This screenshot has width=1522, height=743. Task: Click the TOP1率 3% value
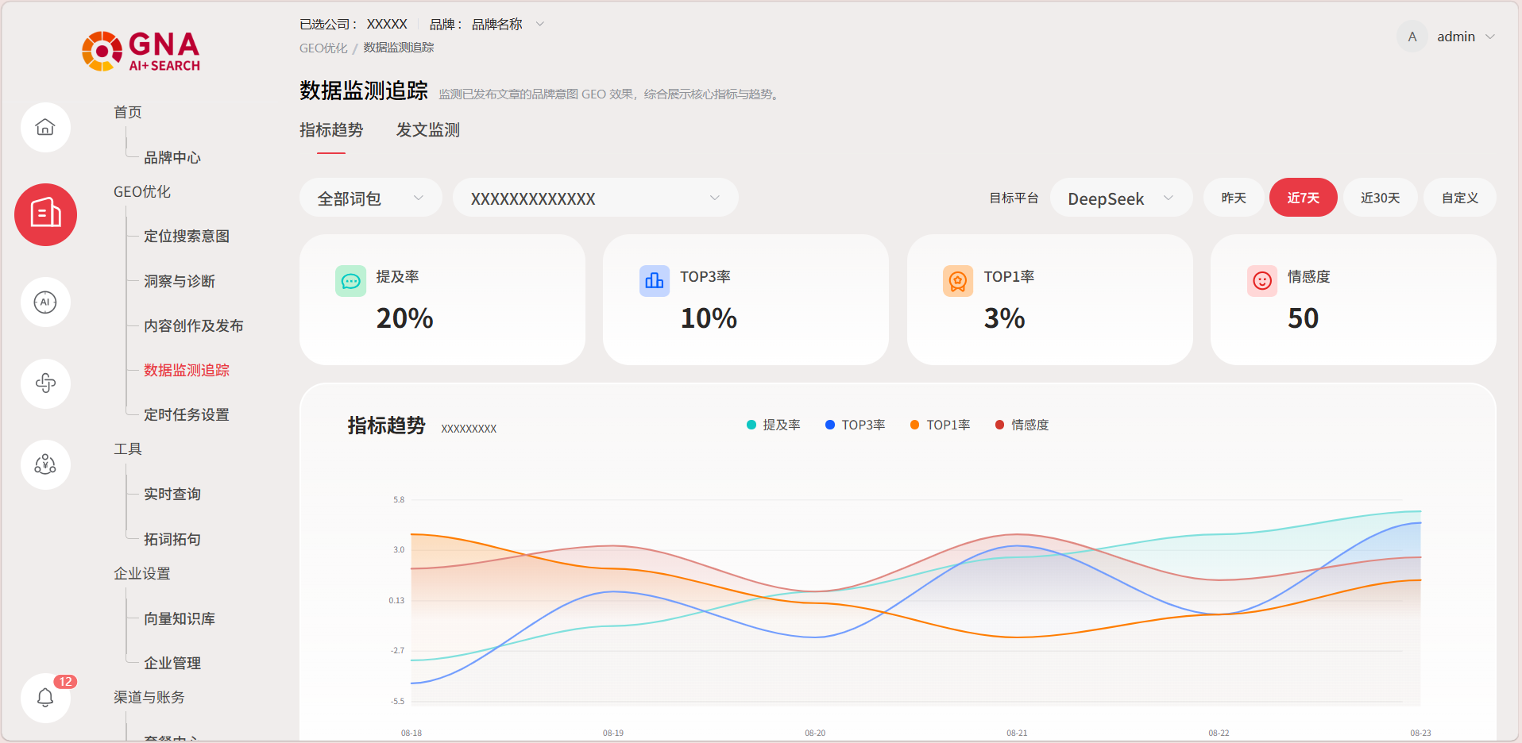[x=1005, y=318]
